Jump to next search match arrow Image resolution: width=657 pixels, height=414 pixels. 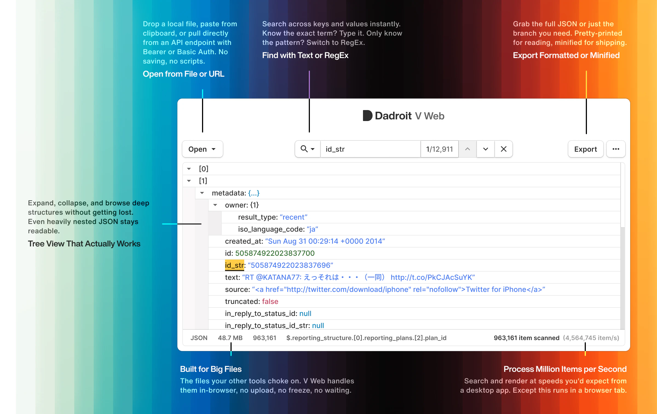tap(485, 149)
